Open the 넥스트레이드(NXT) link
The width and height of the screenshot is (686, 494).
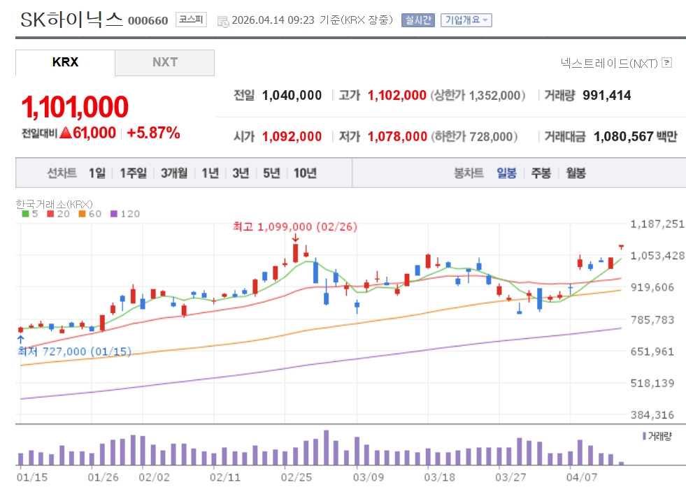[609, 63]
